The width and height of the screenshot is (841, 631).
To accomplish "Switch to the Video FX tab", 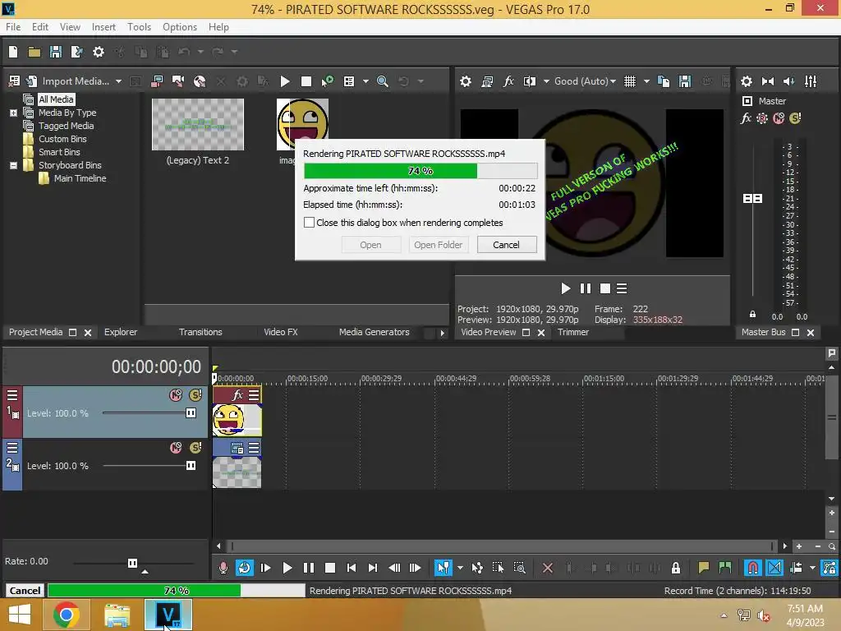I will (x=281, y=332).
